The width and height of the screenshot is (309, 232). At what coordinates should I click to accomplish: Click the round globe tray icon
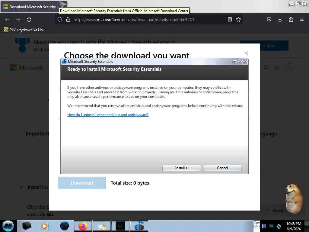point(279,226)
